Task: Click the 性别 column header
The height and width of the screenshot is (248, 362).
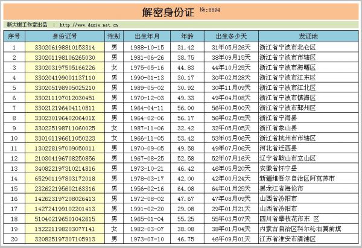Action: [113, 36]
